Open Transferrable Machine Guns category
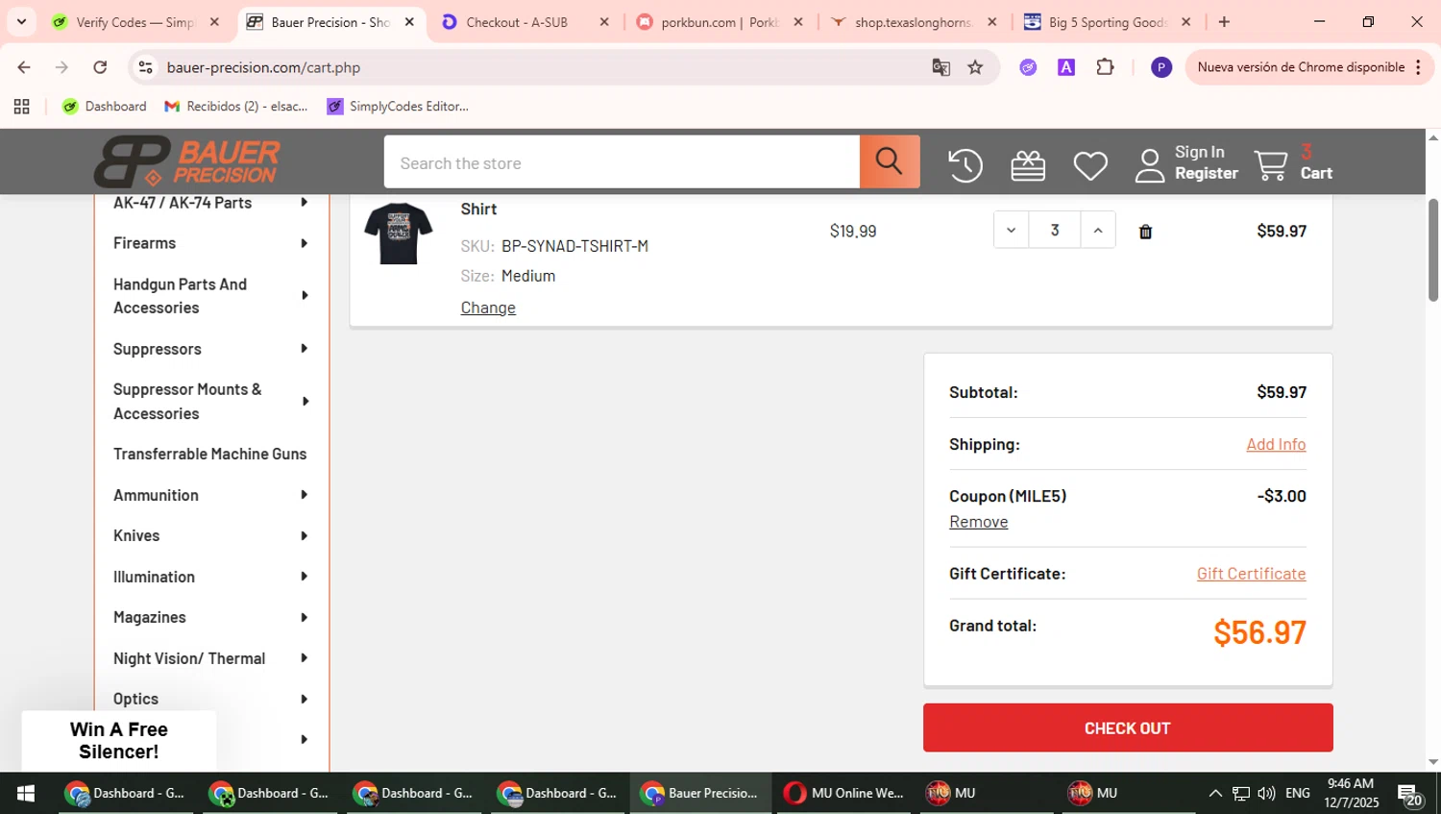 coord(210,454)
